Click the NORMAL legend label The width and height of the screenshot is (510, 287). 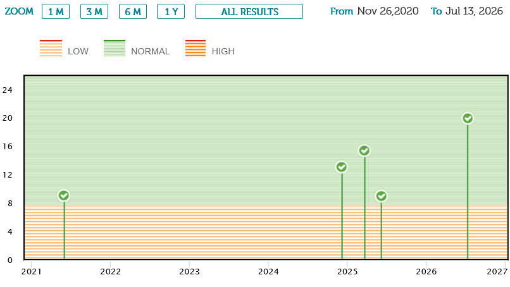150,51
